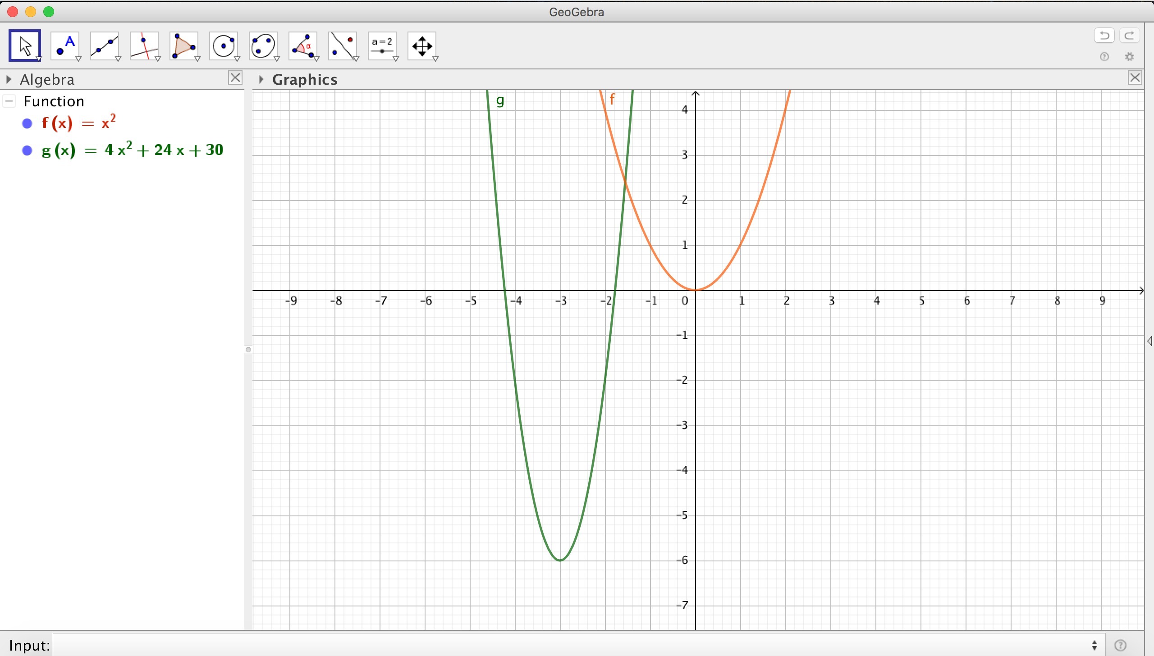The width and height of the screenshot is (1154, 656).
Task: Select Circle with Center through Point tool
Action: pyautogui.click(x=224, y=46)
